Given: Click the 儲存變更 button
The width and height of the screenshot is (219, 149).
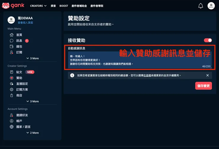Looking at the screenshot, I should pos(204,86).
